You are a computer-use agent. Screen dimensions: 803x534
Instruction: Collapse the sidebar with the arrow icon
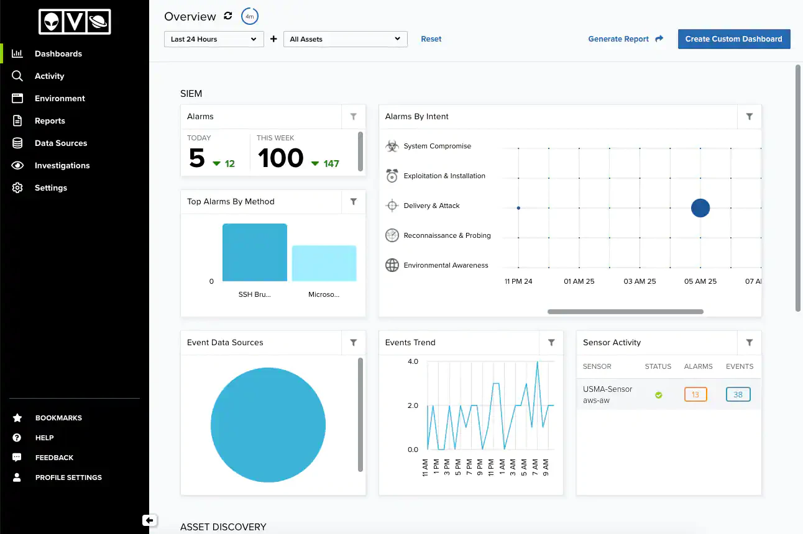tap(149, 520)
